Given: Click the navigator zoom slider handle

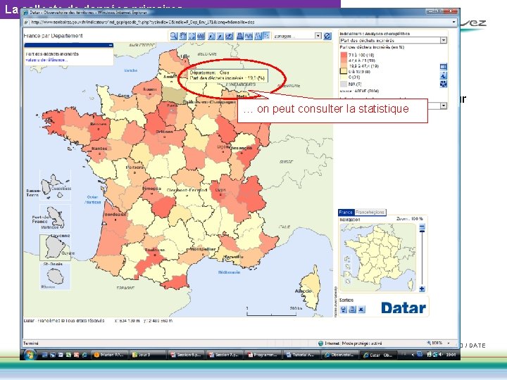Looking at the screenshot, I should click(x=422, y=230).
